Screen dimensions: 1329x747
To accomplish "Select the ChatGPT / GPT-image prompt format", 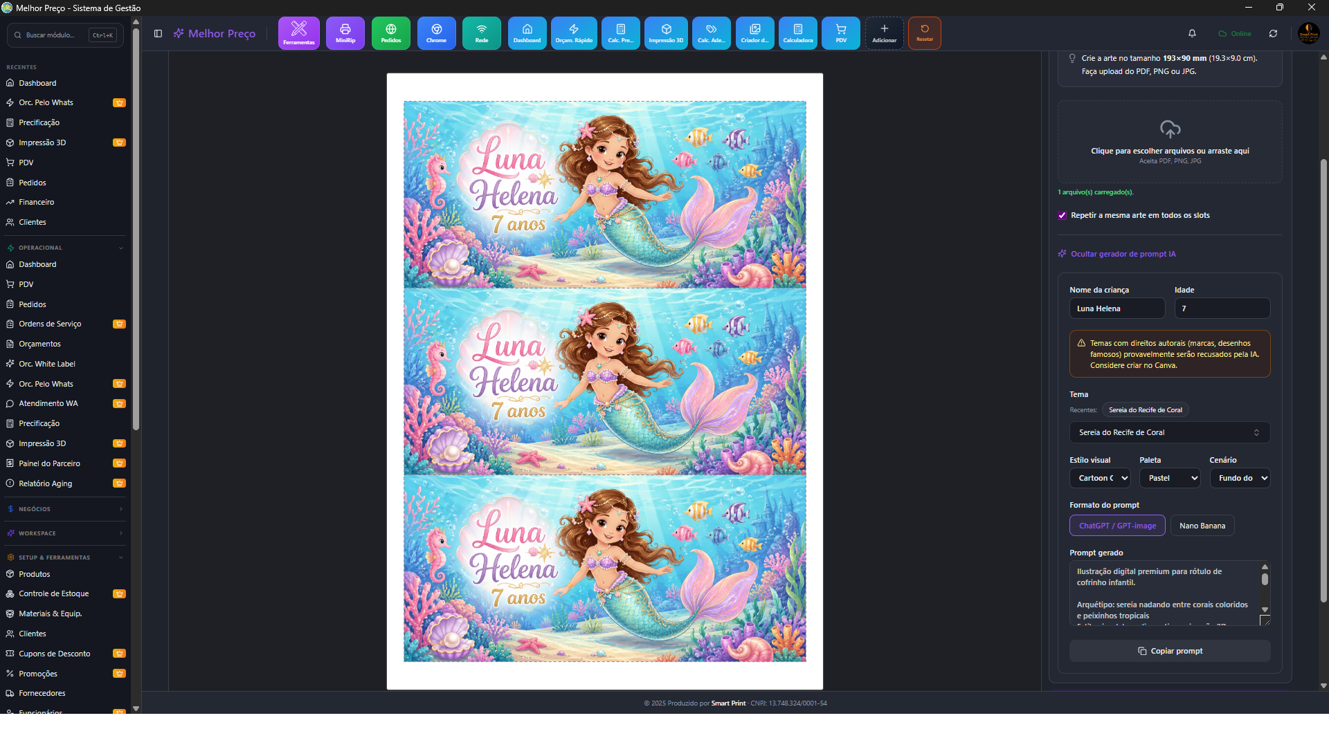I will point(1117,526).
